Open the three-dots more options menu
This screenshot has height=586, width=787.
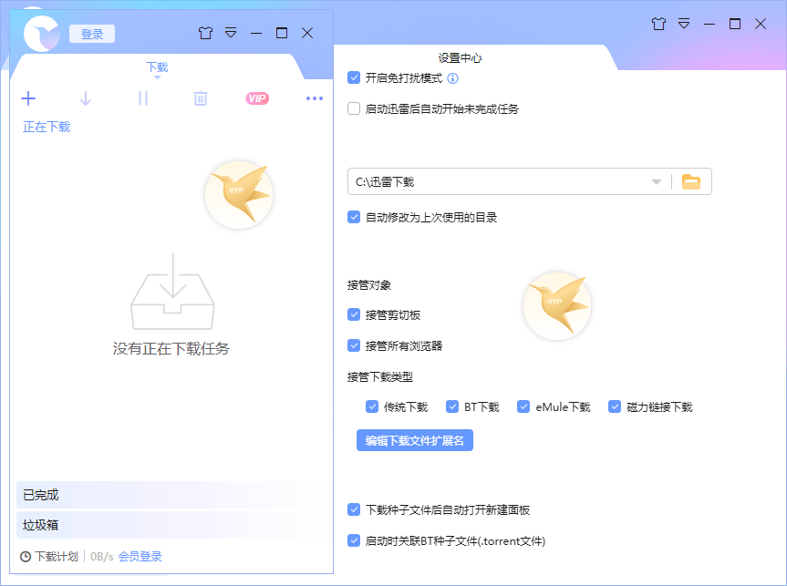point(315,98)
